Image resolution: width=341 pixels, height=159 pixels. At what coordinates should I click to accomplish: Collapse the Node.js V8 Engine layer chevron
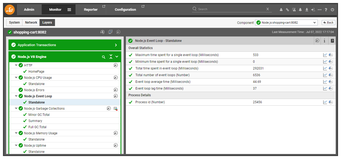[117, 57]
